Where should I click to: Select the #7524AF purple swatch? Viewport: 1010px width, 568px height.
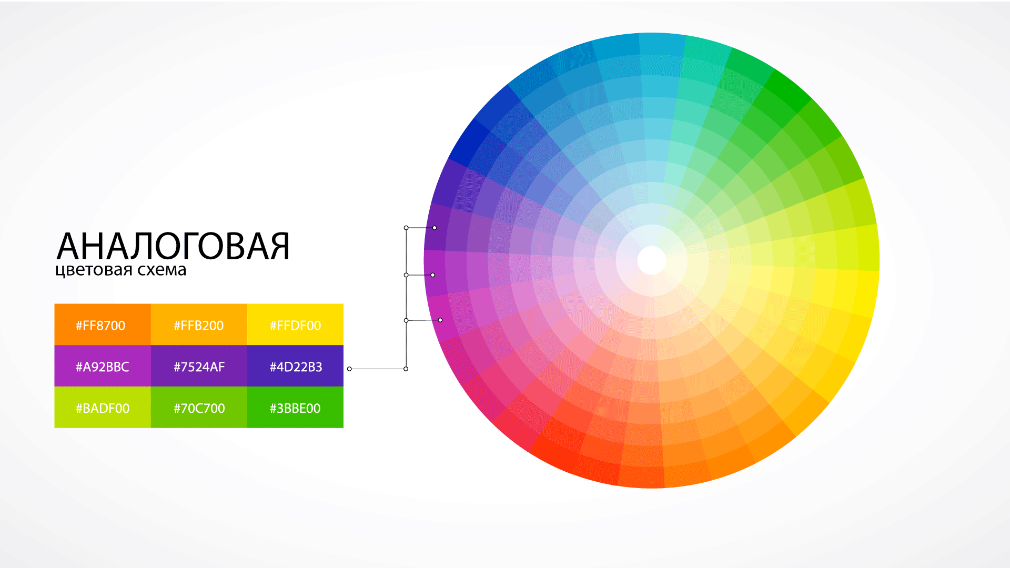click(199, 366)
